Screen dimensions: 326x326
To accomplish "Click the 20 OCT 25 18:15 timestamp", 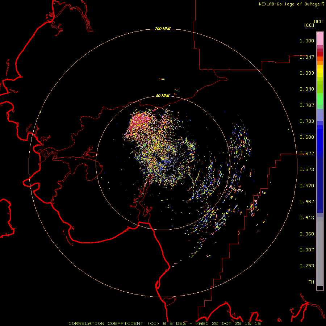I will (x=237, y=323).
